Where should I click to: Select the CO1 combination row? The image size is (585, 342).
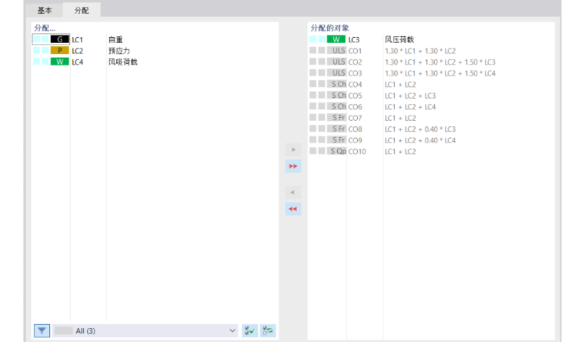point(431,50)
